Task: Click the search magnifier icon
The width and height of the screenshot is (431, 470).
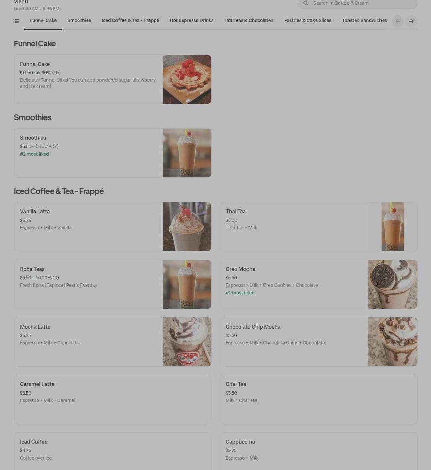Action: tap(306, 3)
